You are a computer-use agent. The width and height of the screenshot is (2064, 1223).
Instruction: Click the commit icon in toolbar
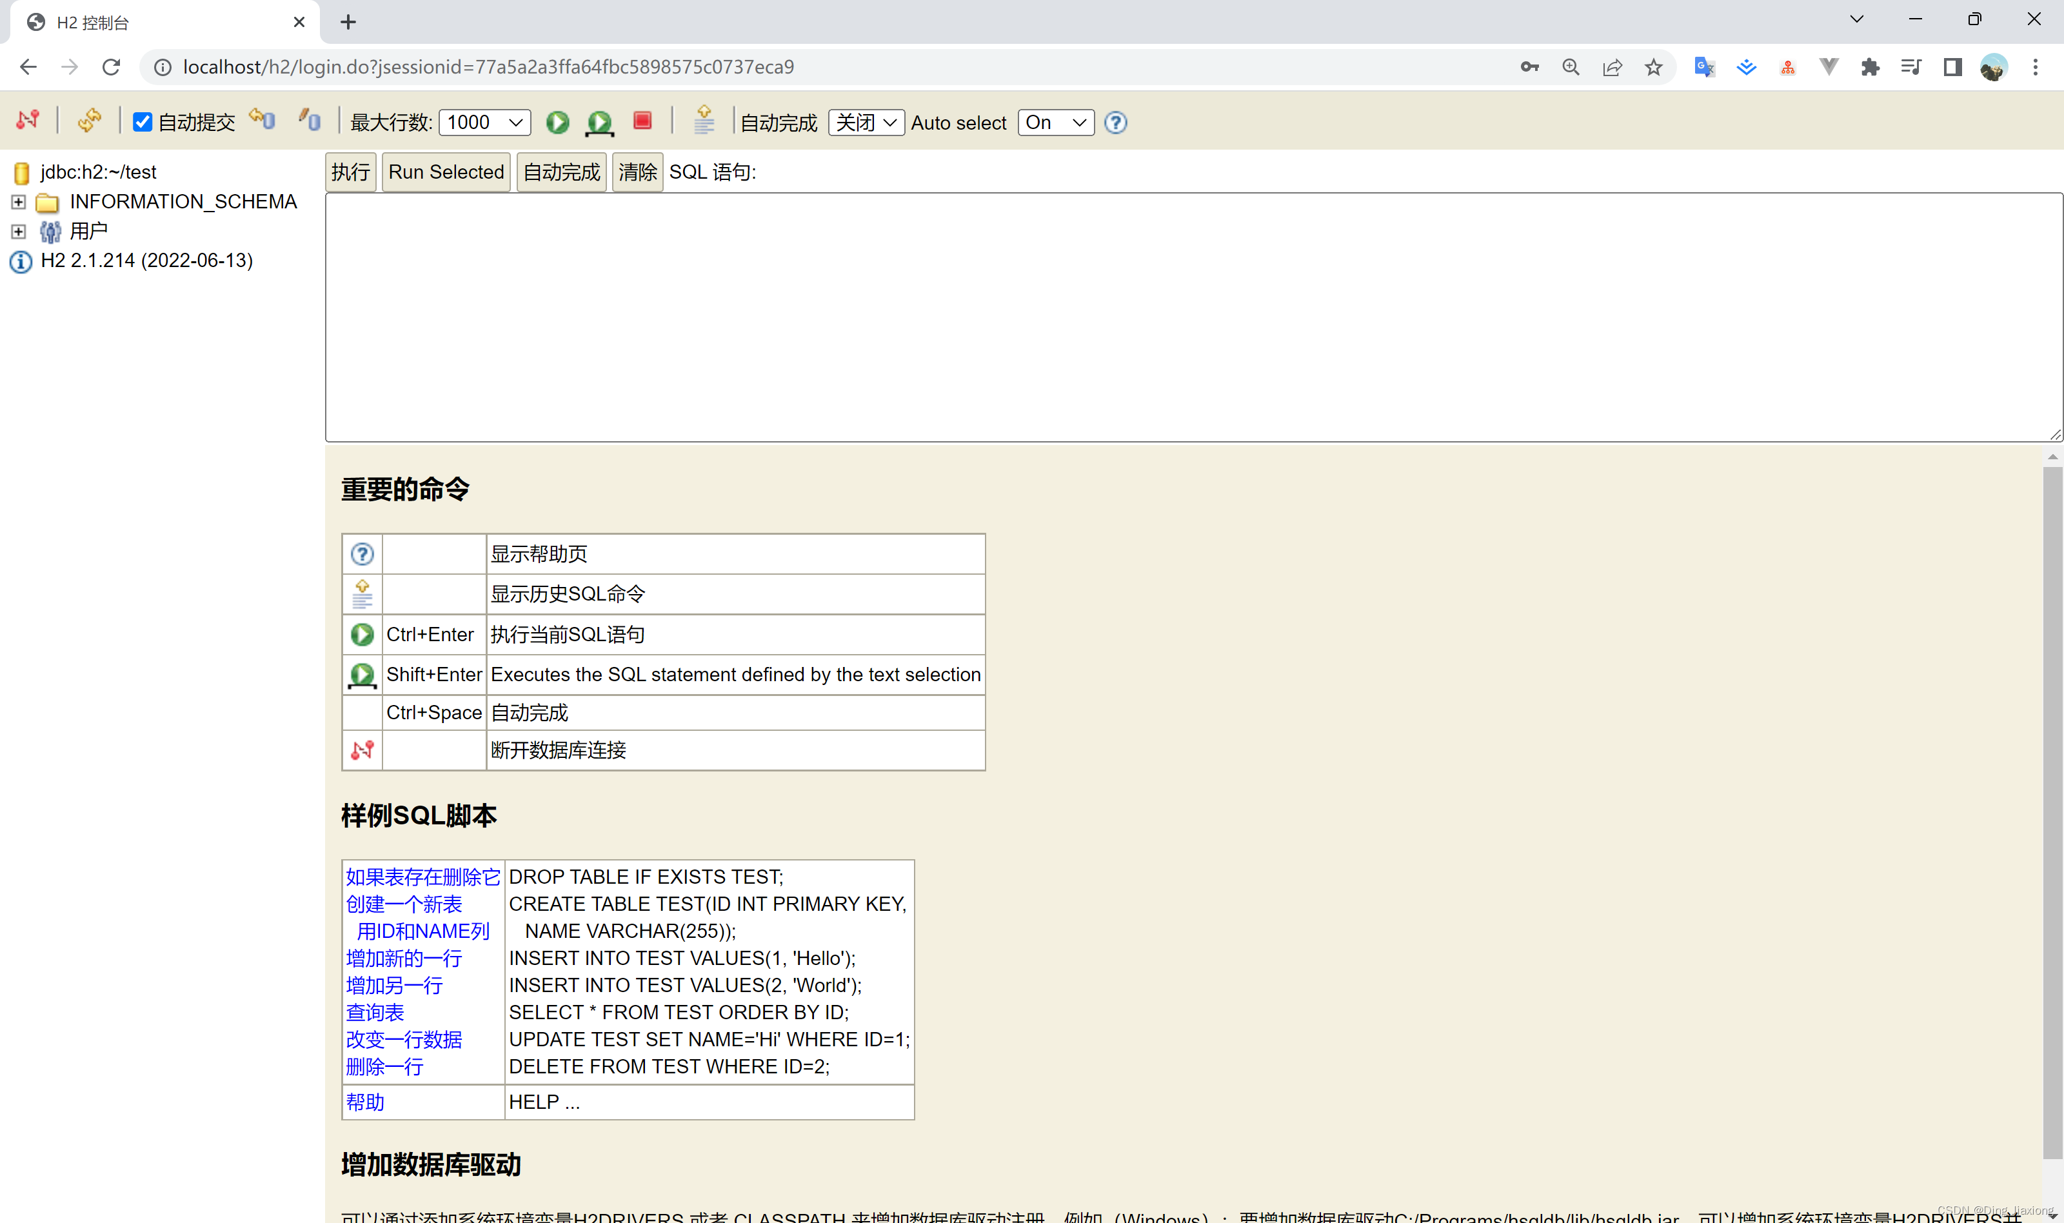310,121
